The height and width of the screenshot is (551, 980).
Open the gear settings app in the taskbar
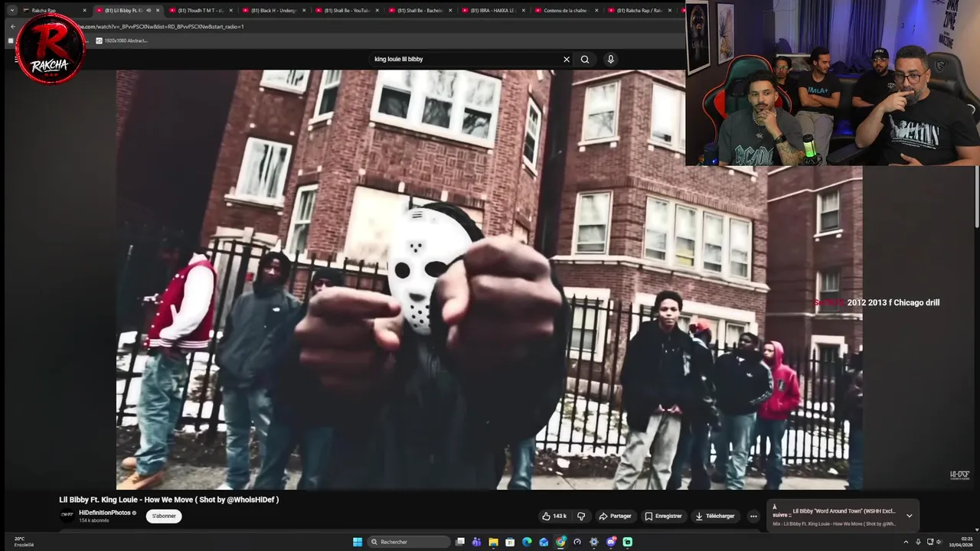(594, 542)
